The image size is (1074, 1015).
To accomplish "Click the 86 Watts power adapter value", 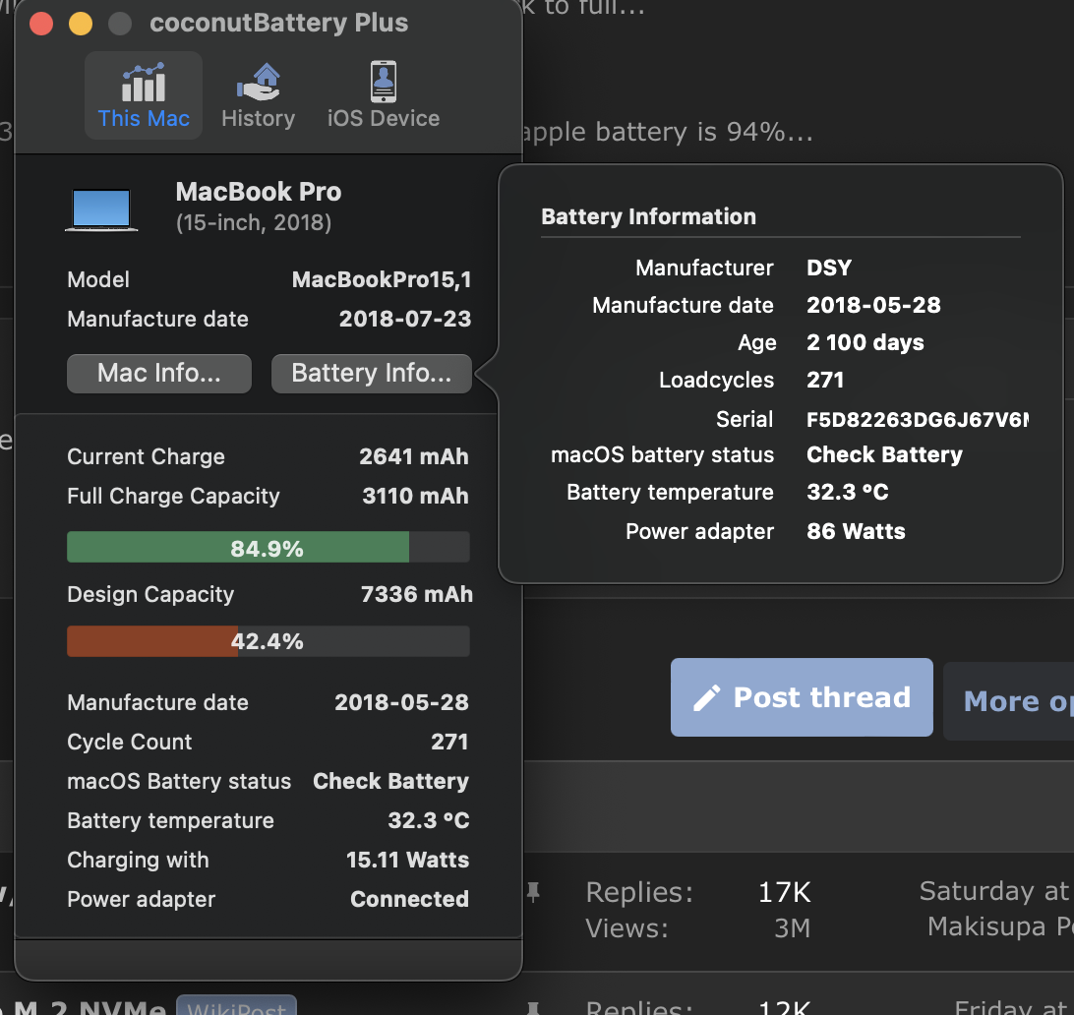I will [856, 531].
